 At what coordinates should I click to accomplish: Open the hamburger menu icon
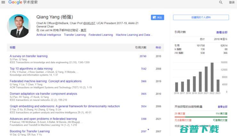click(x=3, y=2)
